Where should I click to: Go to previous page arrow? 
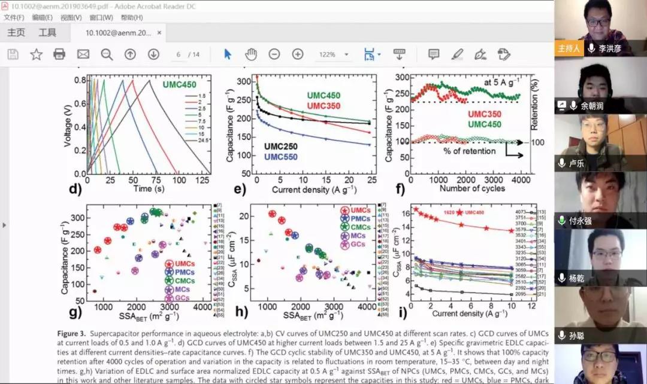[130, 54]
